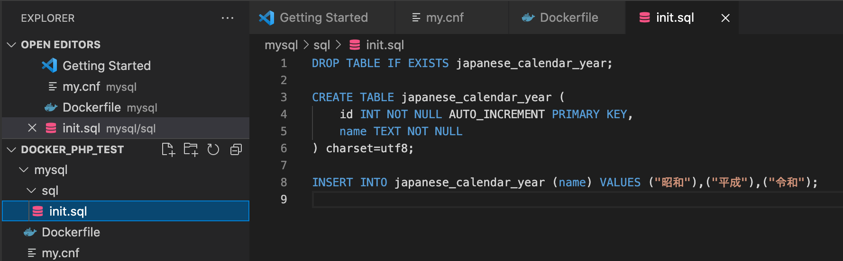Click VALUES keyword on line 8

pos(620,183)
